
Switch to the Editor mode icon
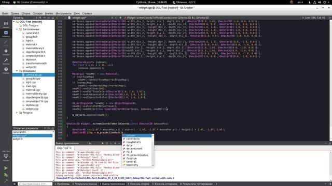coord(6,33)
